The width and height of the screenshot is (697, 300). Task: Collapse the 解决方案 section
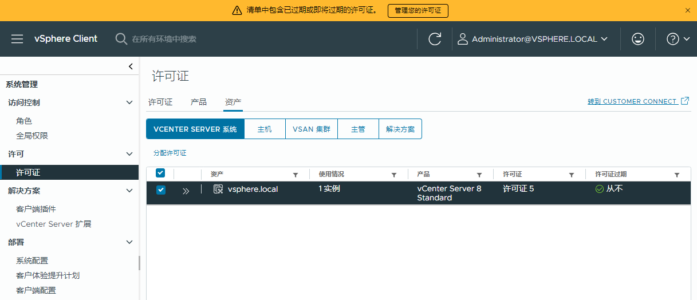tap(129, 191)
